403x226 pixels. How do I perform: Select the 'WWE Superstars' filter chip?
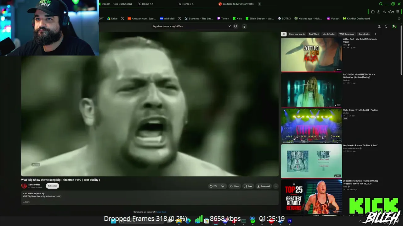click(347, 34)
